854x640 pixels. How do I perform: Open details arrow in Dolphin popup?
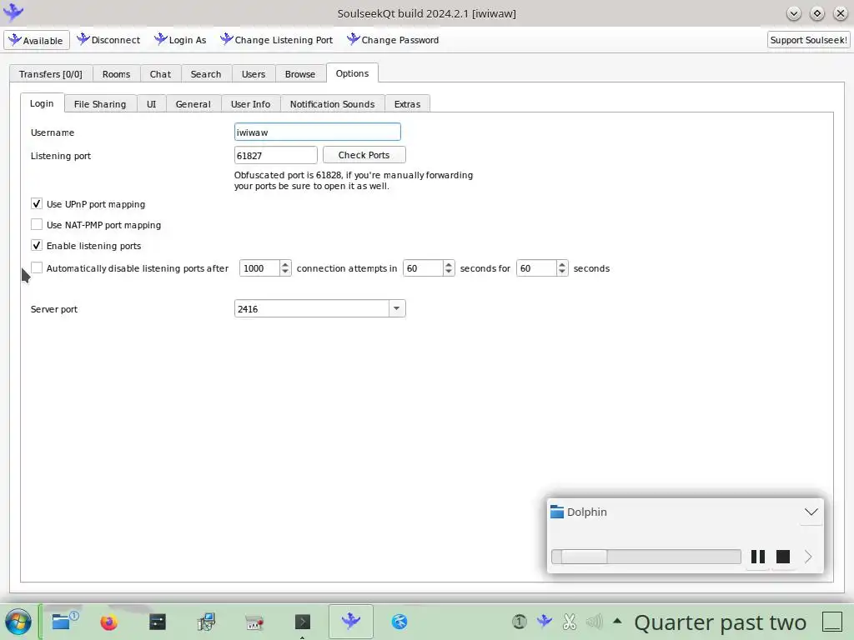[808, 556]
